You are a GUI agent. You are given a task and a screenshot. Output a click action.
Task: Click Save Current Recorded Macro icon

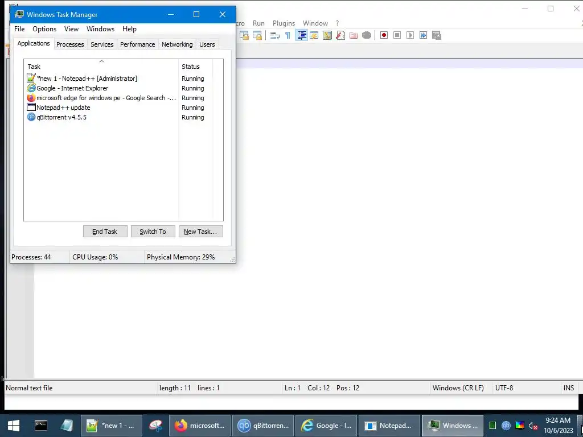pos(437,35)
